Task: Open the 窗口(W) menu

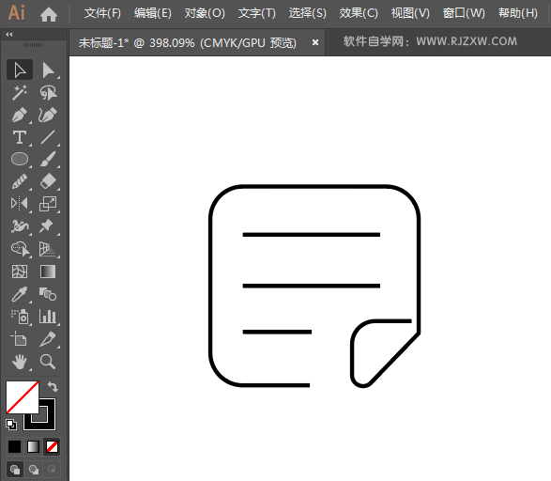Action: 464,13
